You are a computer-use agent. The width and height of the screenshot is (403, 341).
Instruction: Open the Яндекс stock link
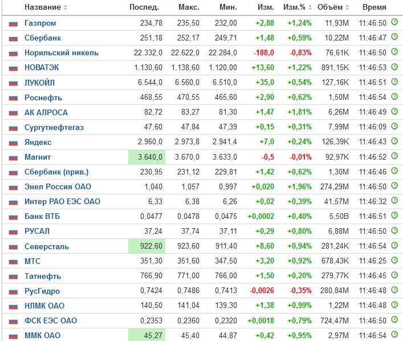[38, 142]
